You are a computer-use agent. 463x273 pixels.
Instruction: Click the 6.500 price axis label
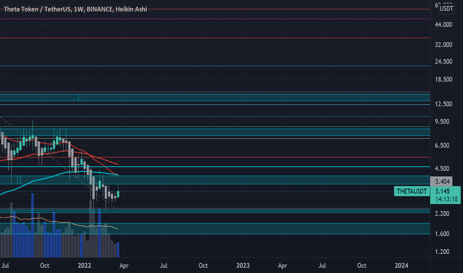(442, 145)
